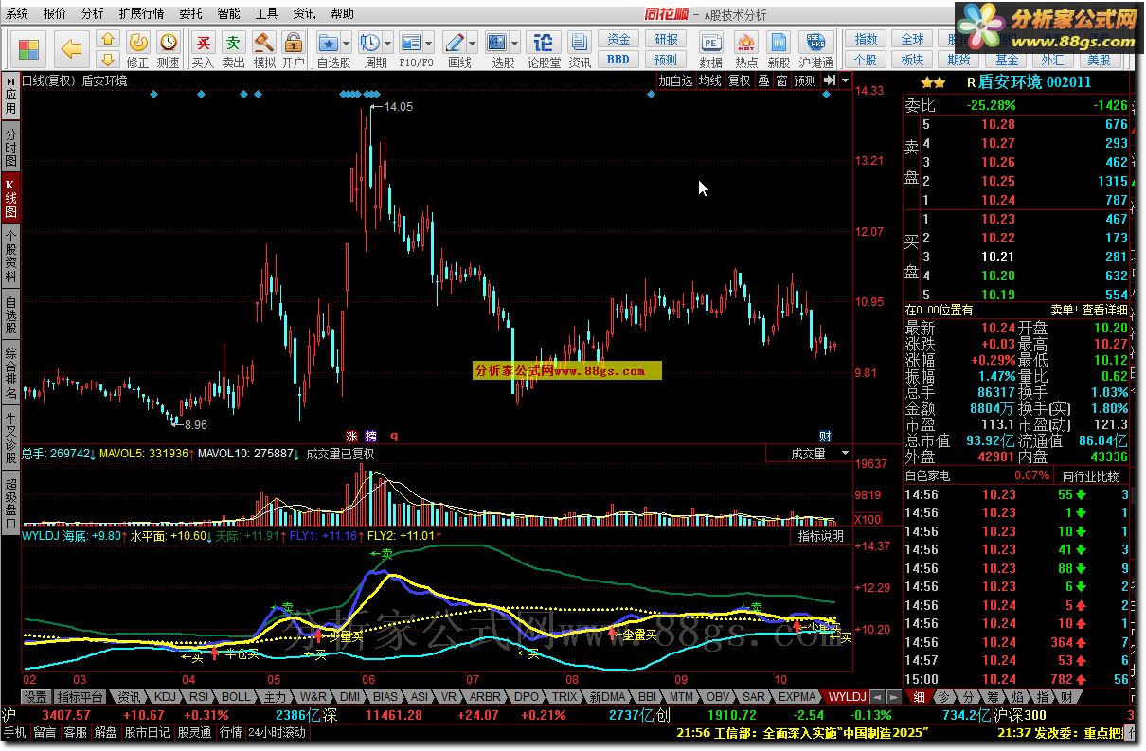Click the 同行业比较 link
Viewport: 1146px width, 751px height.
(x=1089, y=475)
